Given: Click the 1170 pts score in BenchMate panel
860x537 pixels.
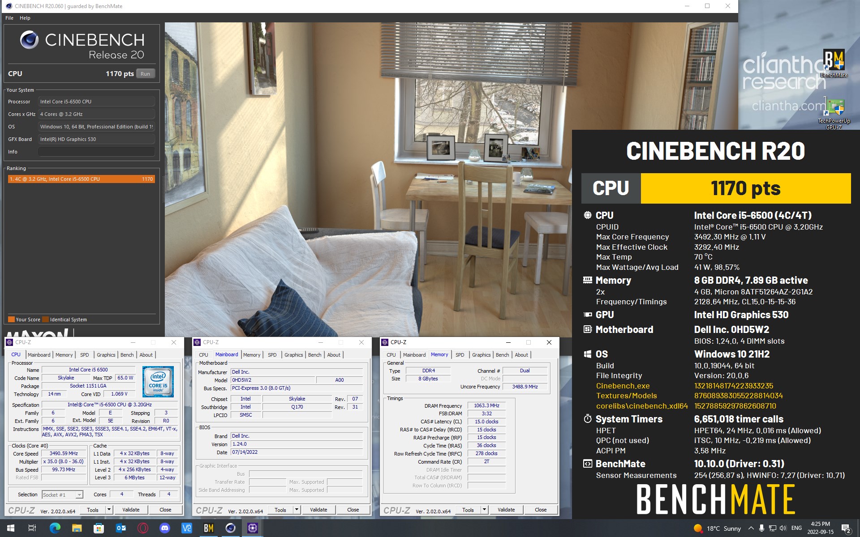Looking at the screenshot, I should 746,188.
